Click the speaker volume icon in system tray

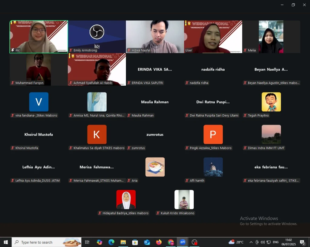click(262, 242)
